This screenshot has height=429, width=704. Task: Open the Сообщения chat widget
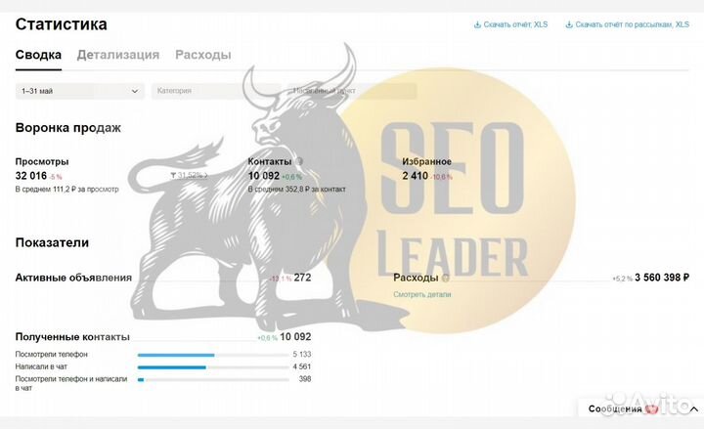(x=616, y=409)
